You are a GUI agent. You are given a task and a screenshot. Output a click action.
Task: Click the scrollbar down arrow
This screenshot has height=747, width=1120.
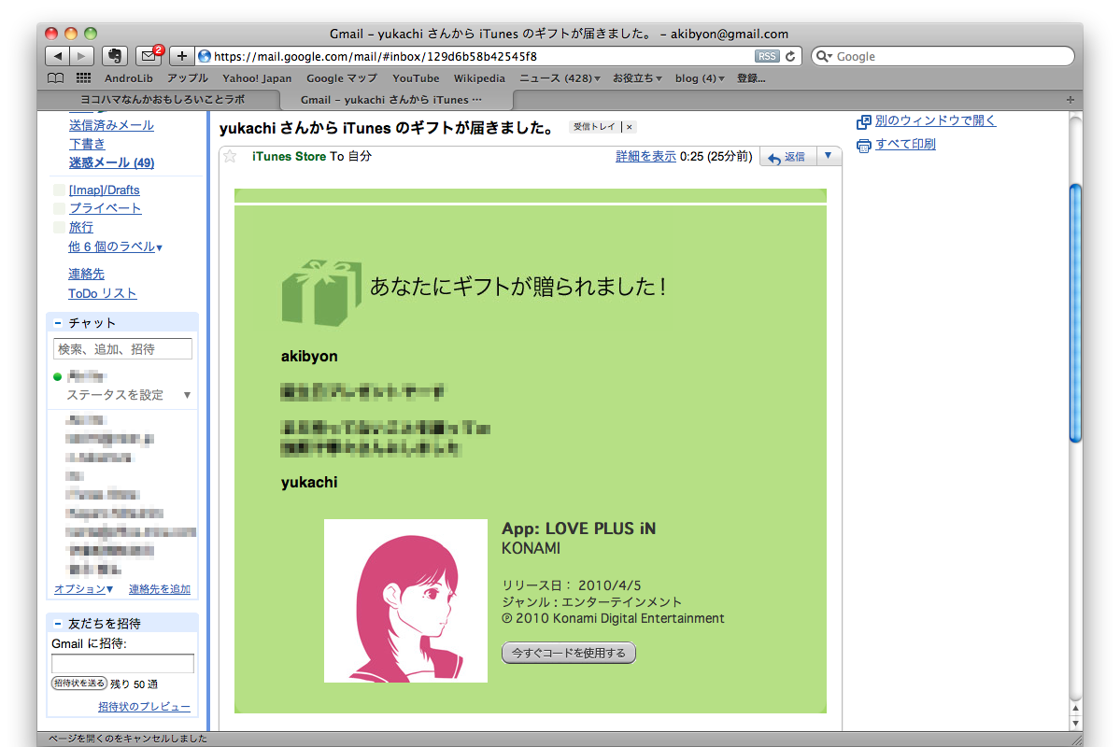point(1076,724)
